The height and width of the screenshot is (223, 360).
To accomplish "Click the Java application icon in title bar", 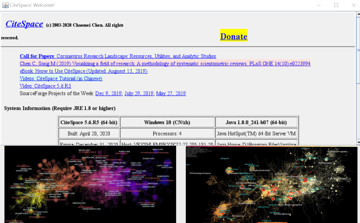I will 5,5.
